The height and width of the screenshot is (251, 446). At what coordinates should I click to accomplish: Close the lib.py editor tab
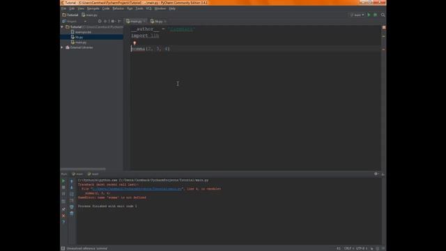click(165, 22)
